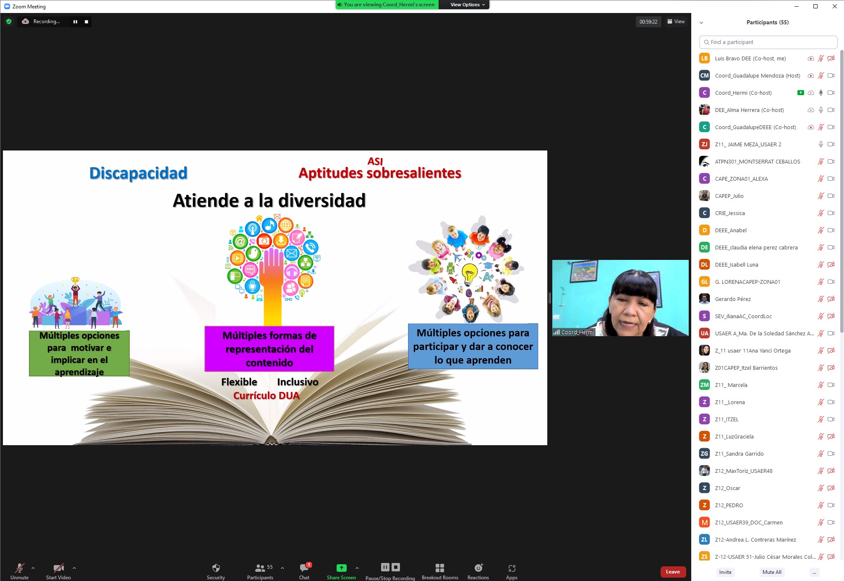This screenshot has height=581, width=844.
Task: Click the Participants list scrollbar
Action: pyautogui.click(x=841, y=191)
